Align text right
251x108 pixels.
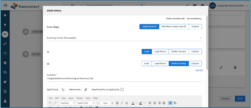[x=159, y=103]
